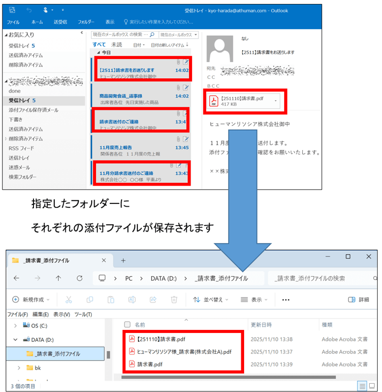
Task: Toggle the 詳細 details pane button
Action: (358, 299)
